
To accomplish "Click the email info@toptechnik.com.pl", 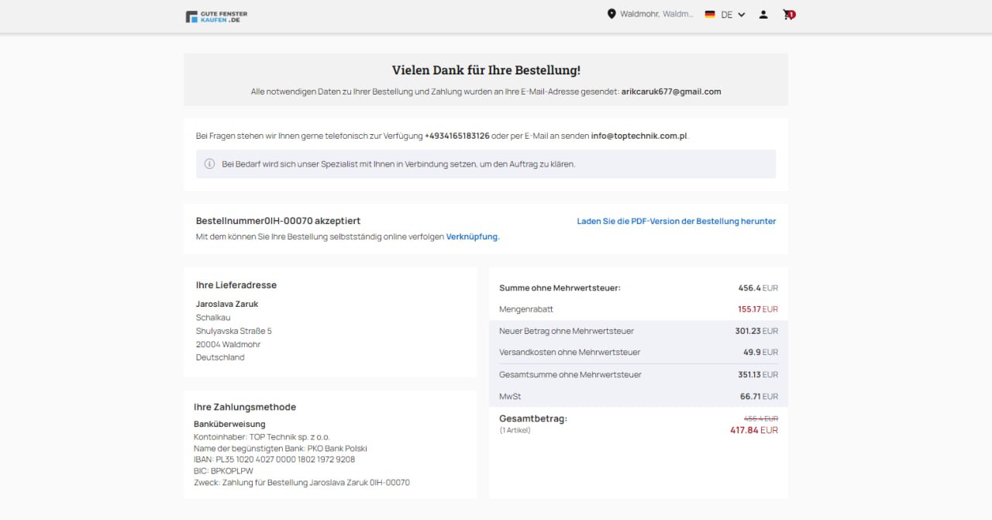I will point(639,136).
